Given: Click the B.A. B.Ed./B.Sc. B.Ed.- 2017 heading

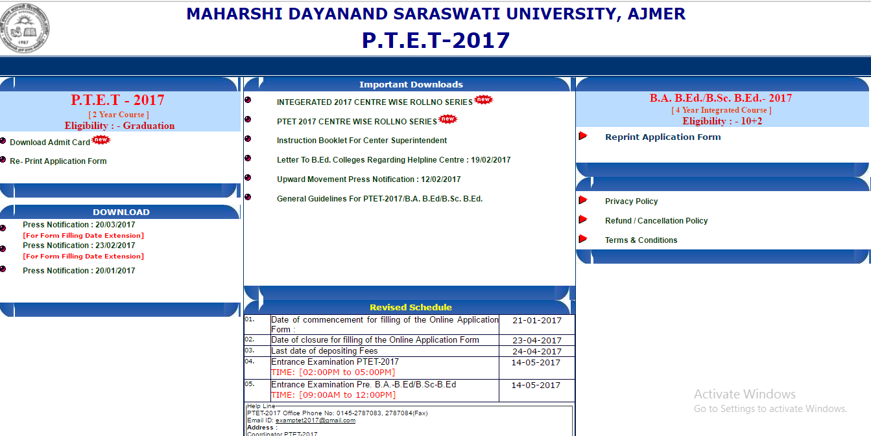Looking at the screenshot, I should click(721, 98).
